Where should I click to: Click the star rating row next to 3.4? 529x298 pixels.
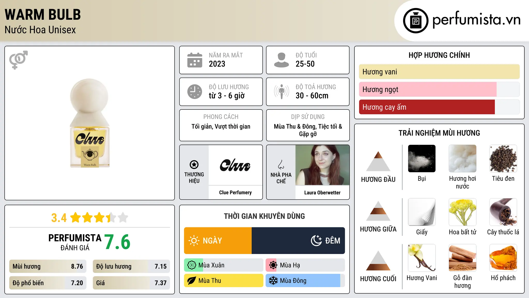click(99, 218)
